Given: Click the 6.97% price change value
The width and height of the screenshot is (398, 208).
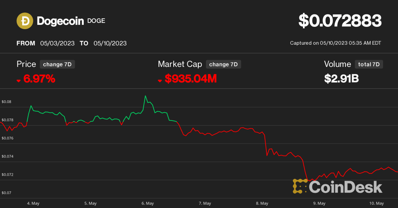Looking at the screenshot, I should (39, 79).
